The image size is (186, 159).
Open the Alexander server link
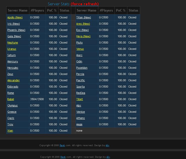pyautogui.click(x=13, y=80)
